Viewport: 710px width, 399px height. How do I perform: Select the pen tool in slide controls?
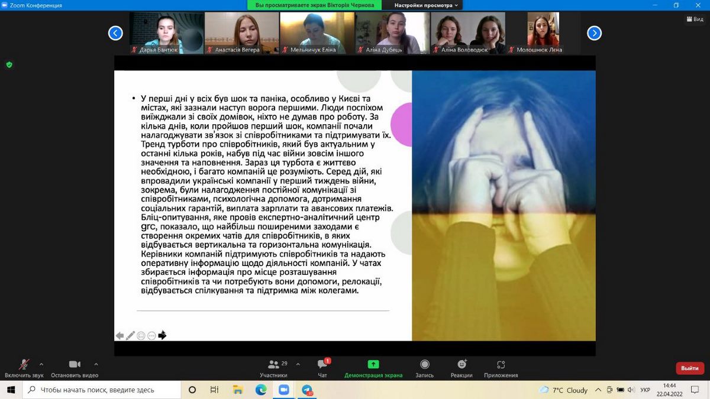pos(130,336)
